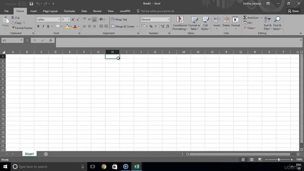Apply Accounting number format icon
304x171 pixels.
tap(143, 26)
